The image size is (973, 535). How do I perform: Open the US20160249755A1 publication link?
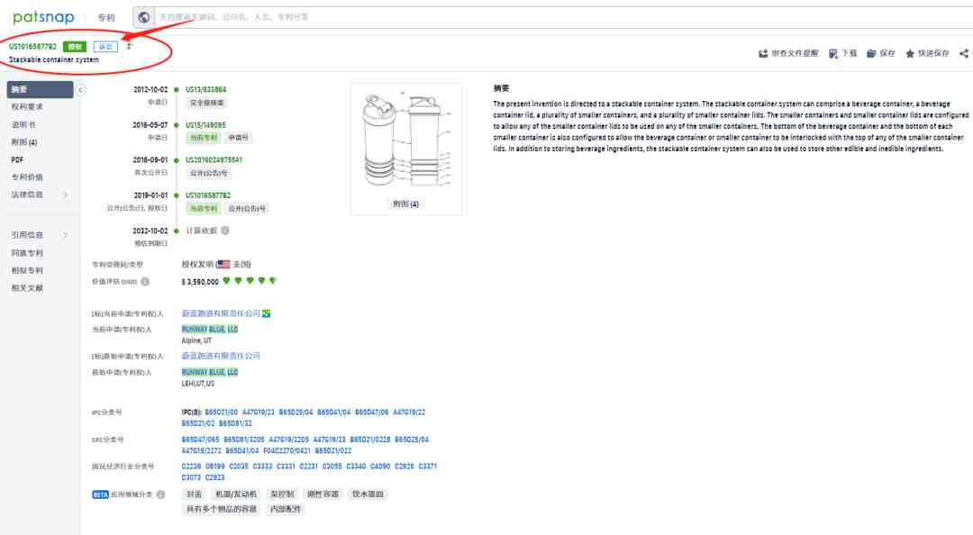click(x=214, y=159)
